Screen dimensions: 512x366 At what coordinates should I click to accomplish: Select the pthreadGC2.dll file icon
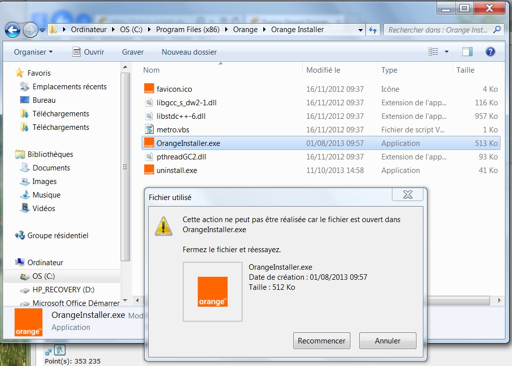(149, 156)
